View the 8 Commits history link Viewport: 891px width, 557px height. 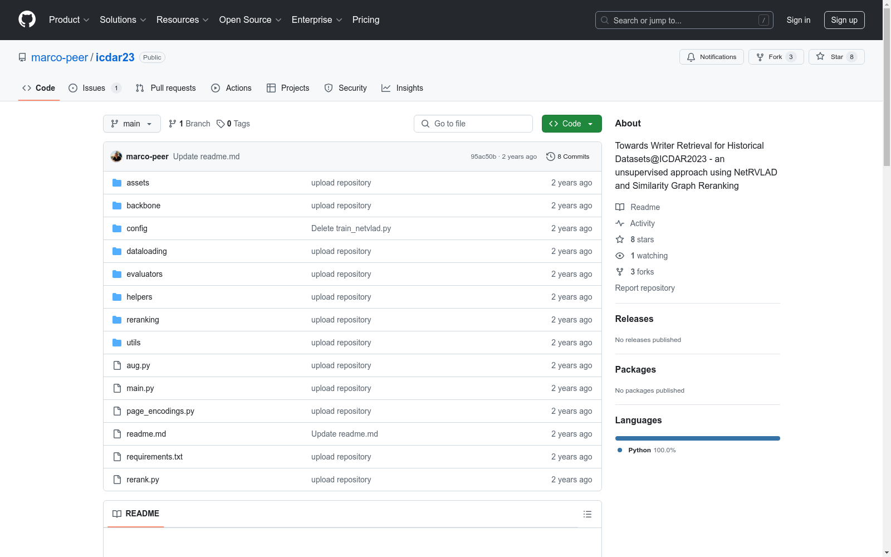coord(568,157)
